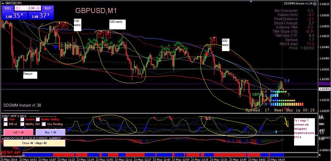Increase lot volume with up arrow

pyautogui.click(x=38, y=8)
